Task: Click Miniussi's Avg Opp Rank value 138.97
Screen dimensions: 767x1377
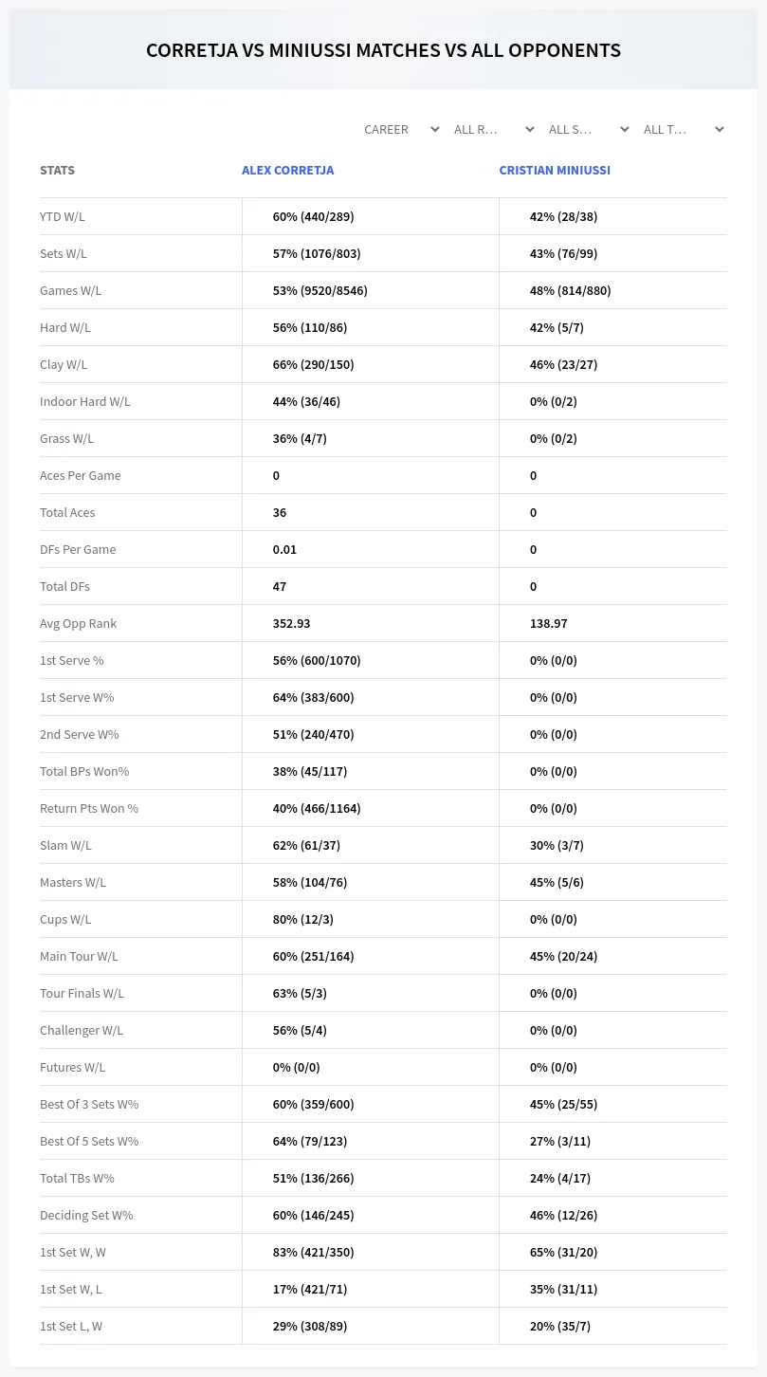Action: [549, 623]
